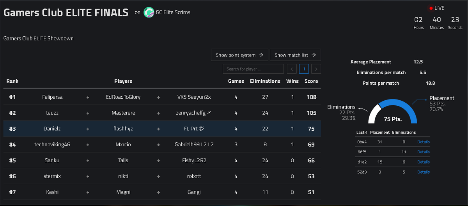Select player technoviking46
Image resolution: width=468 pixels, height=206 pixels.
52,144
